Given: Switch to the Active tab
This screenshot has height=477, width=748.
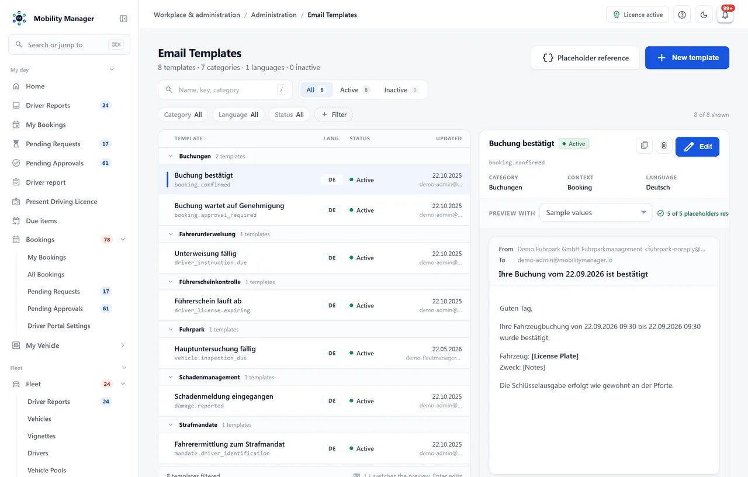Looking at the screenshot, I should [x=355, y=90].
